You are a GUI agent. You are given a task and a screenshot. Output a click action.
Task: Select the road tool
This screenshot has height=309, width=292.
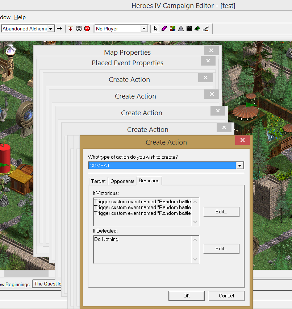coord(181,29)
